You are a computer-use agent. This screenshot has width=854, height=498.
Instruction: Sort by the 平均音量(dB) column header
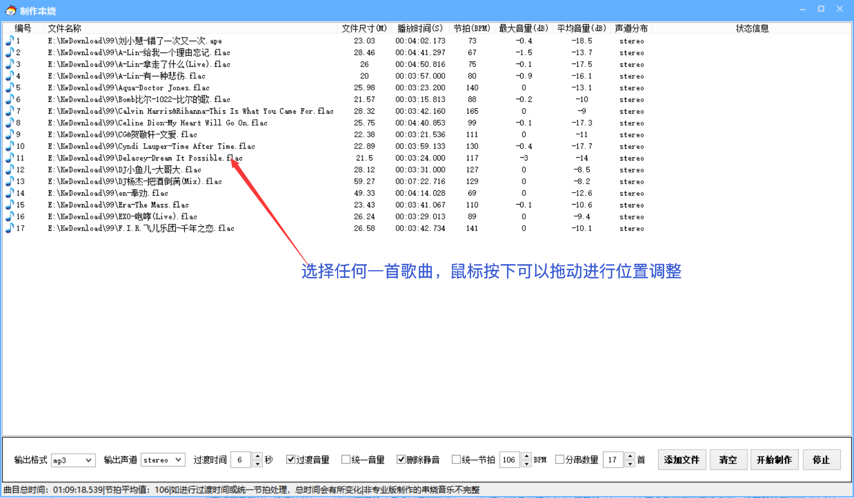581,28
